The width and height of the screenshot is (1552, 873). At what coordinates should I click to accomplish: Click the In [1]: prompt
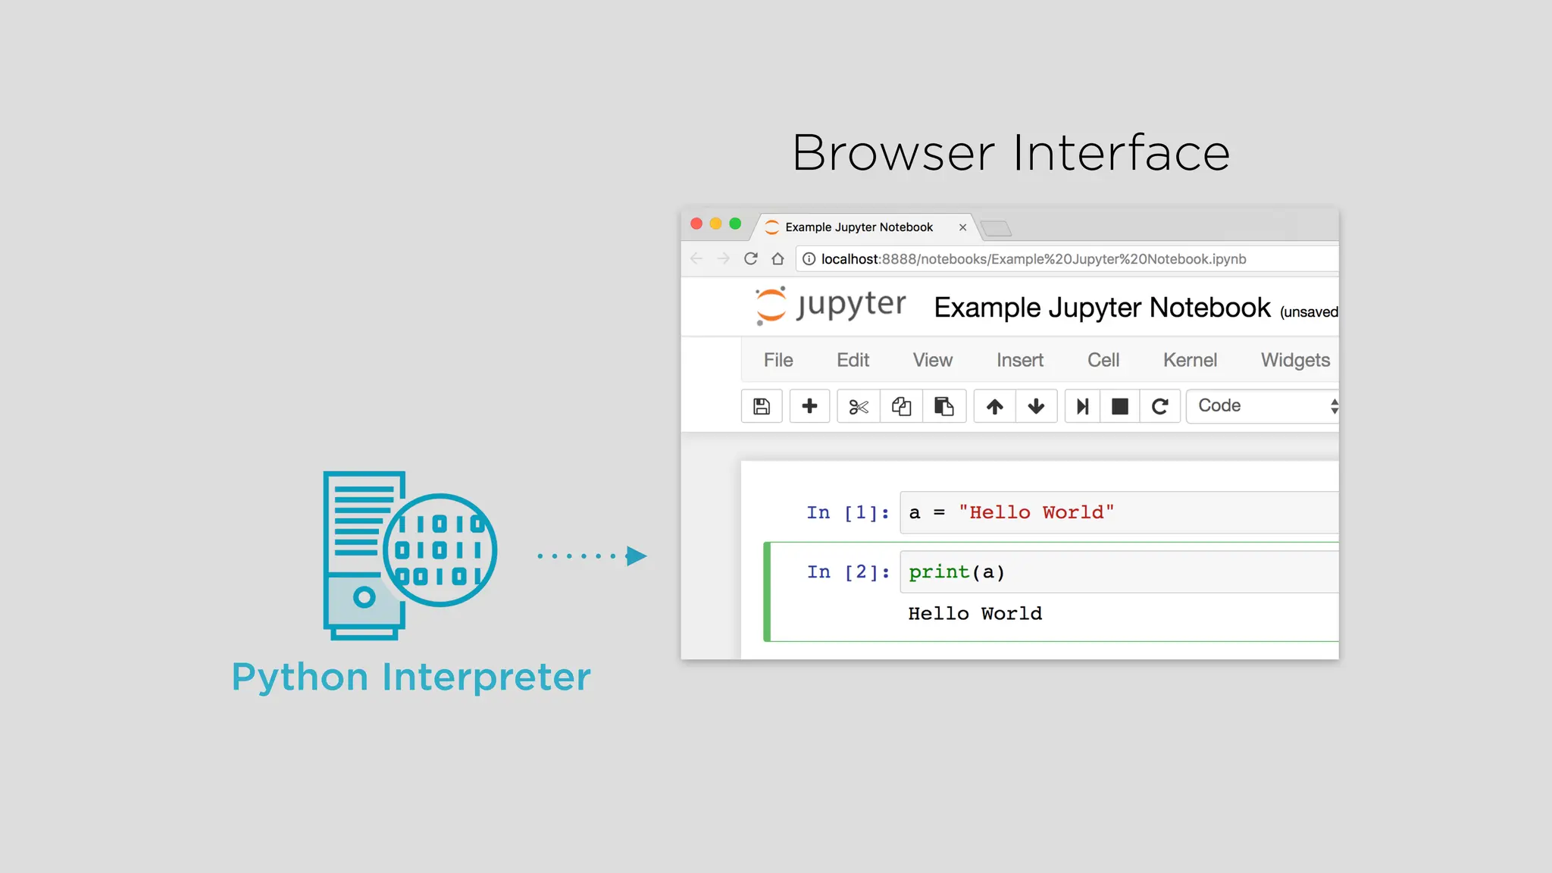click(x=847, y=513)
